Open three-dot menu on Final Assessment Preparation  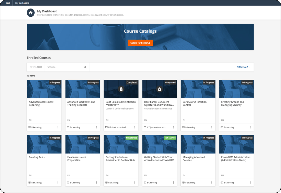click(96, 183)
